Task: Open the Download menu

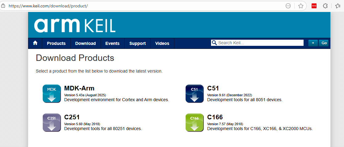Action: [85, 43]
